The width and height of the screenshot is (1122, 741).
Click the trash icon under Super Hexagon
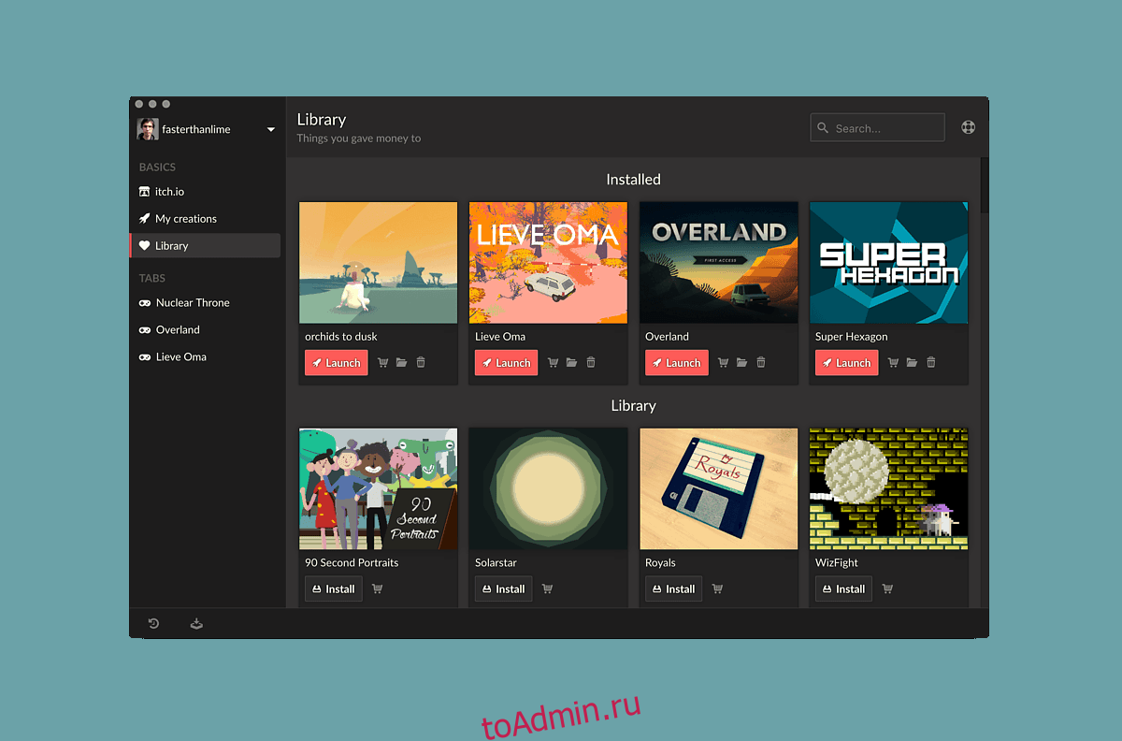[931, 363]
